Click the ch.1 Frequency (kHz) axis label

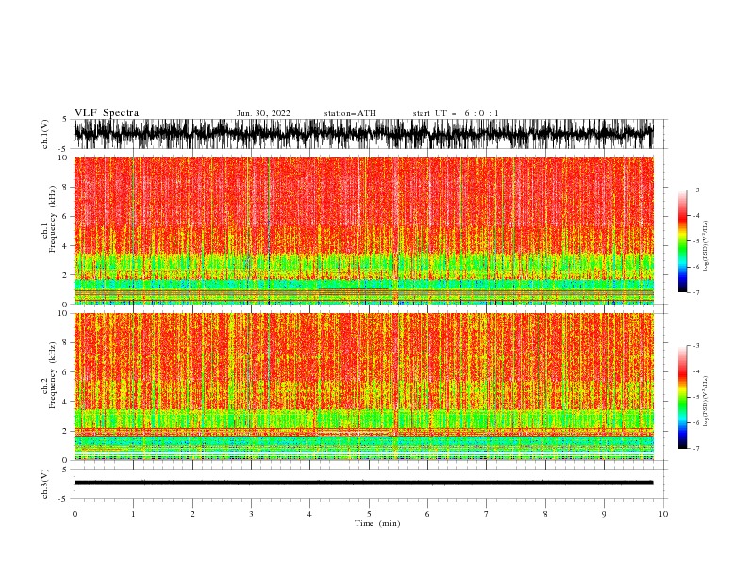(x=50, y=219)
